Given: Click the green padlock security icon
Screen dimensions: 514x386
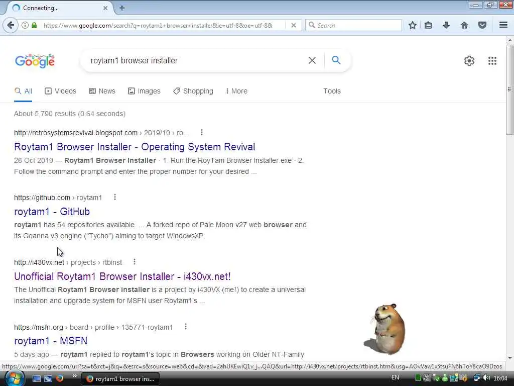Looking at the screenshot, I should (34, 25).
